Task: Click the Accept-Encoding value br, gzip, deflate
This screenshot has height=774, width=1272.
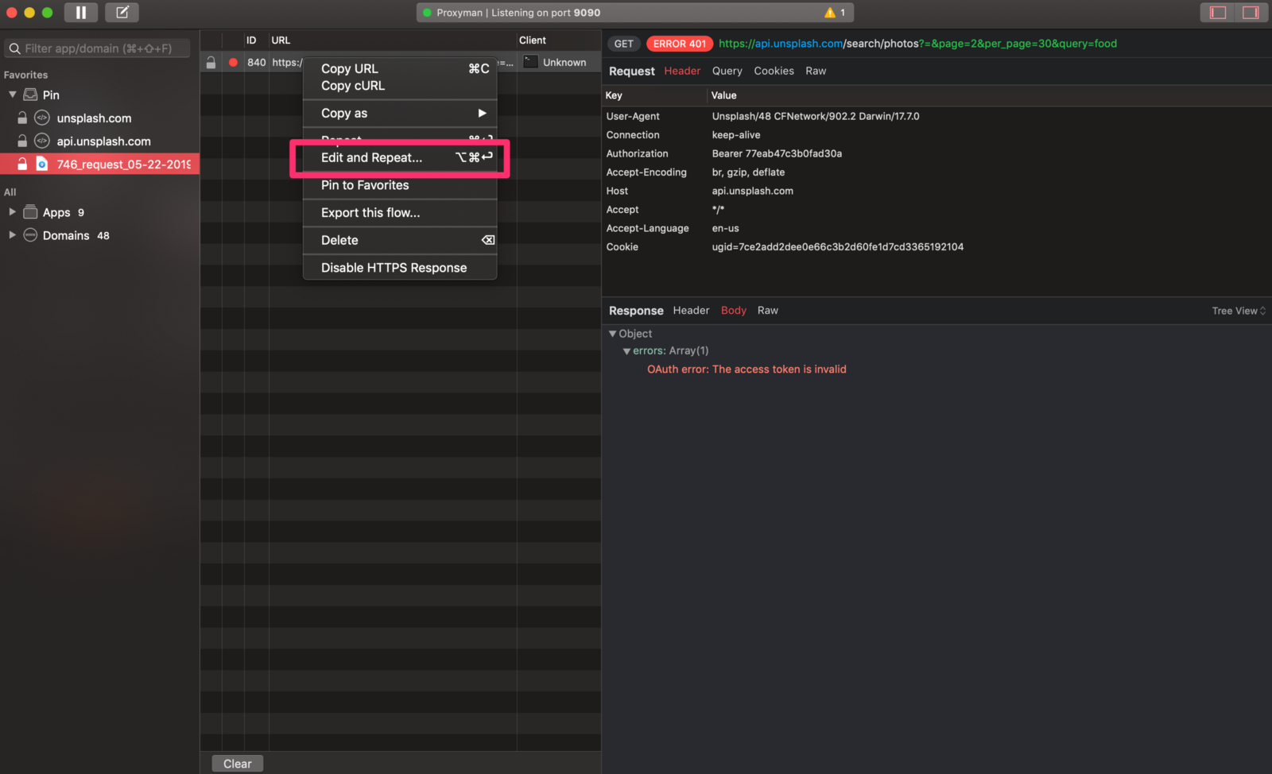Action: point(748,172)
